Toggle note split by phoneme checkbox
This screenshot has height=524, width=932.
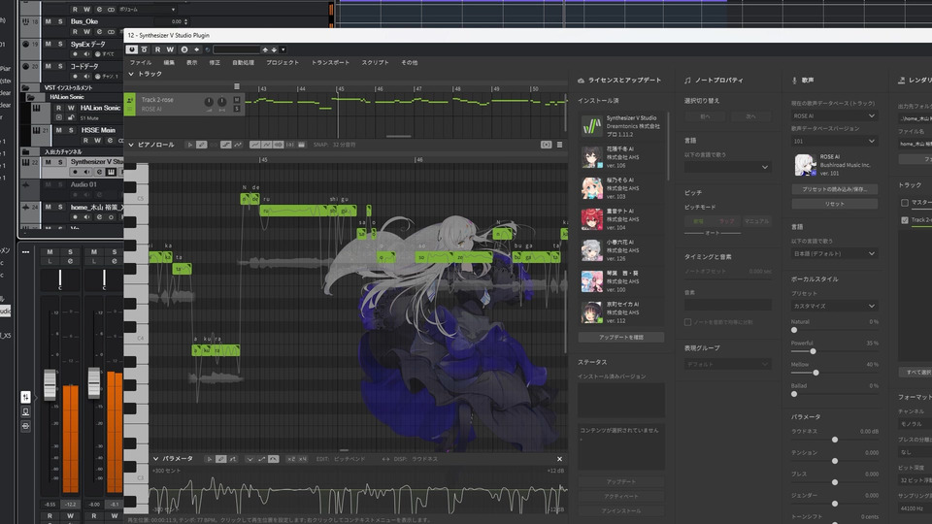click(687, 322)
